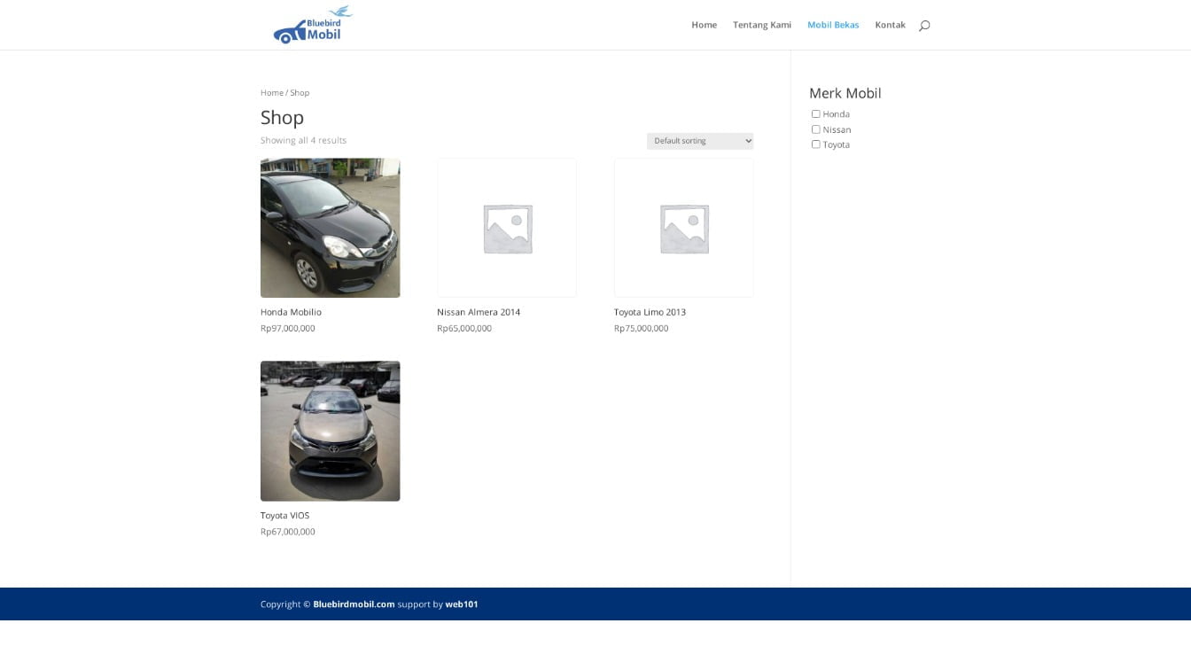Click the Nissan Almera placeholder image
The height and width of the screenshot is (670, 1191).
pyautogui.click(x=507, y=228)
